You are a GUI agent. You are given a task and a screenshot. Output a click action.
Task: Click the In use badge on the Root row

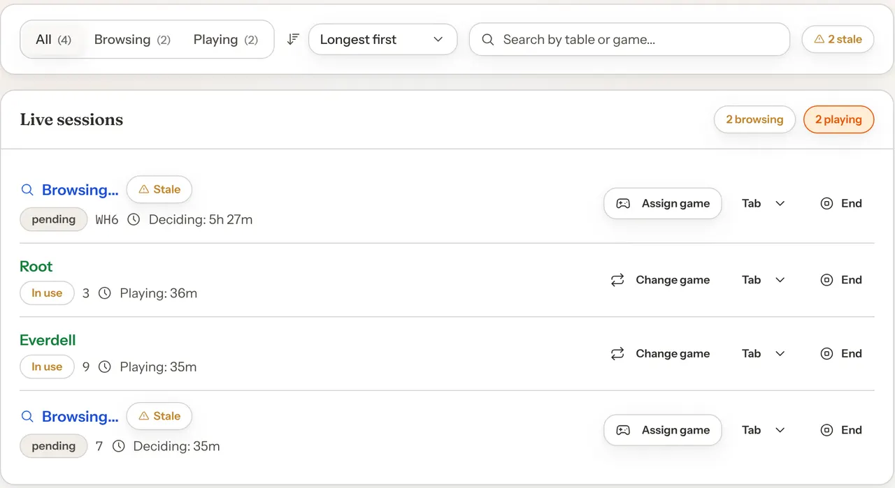pos(47,293)
